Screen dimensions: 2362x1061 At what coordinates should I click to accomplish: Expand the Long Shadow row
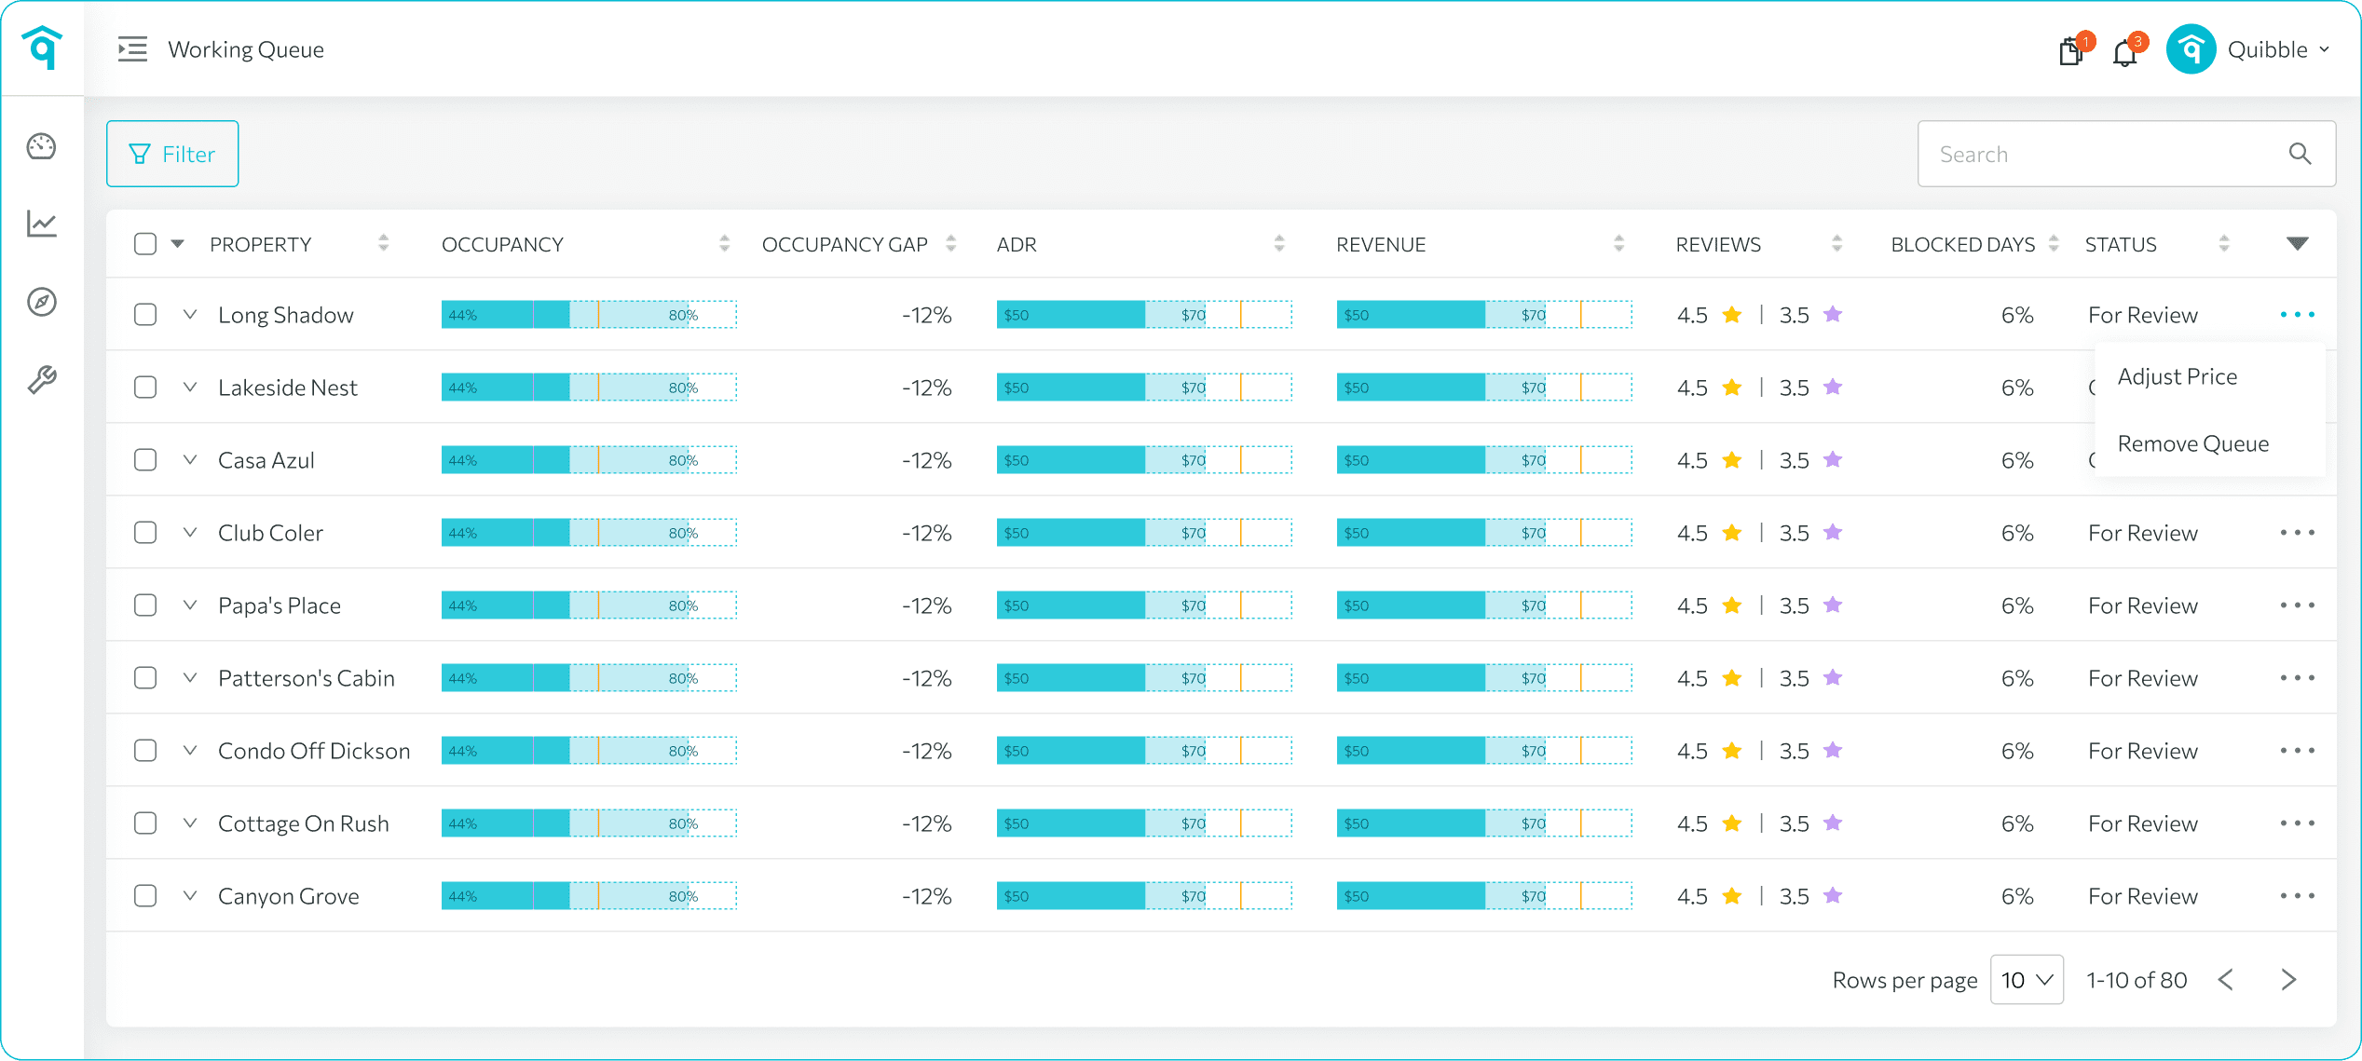click(190, 315)
